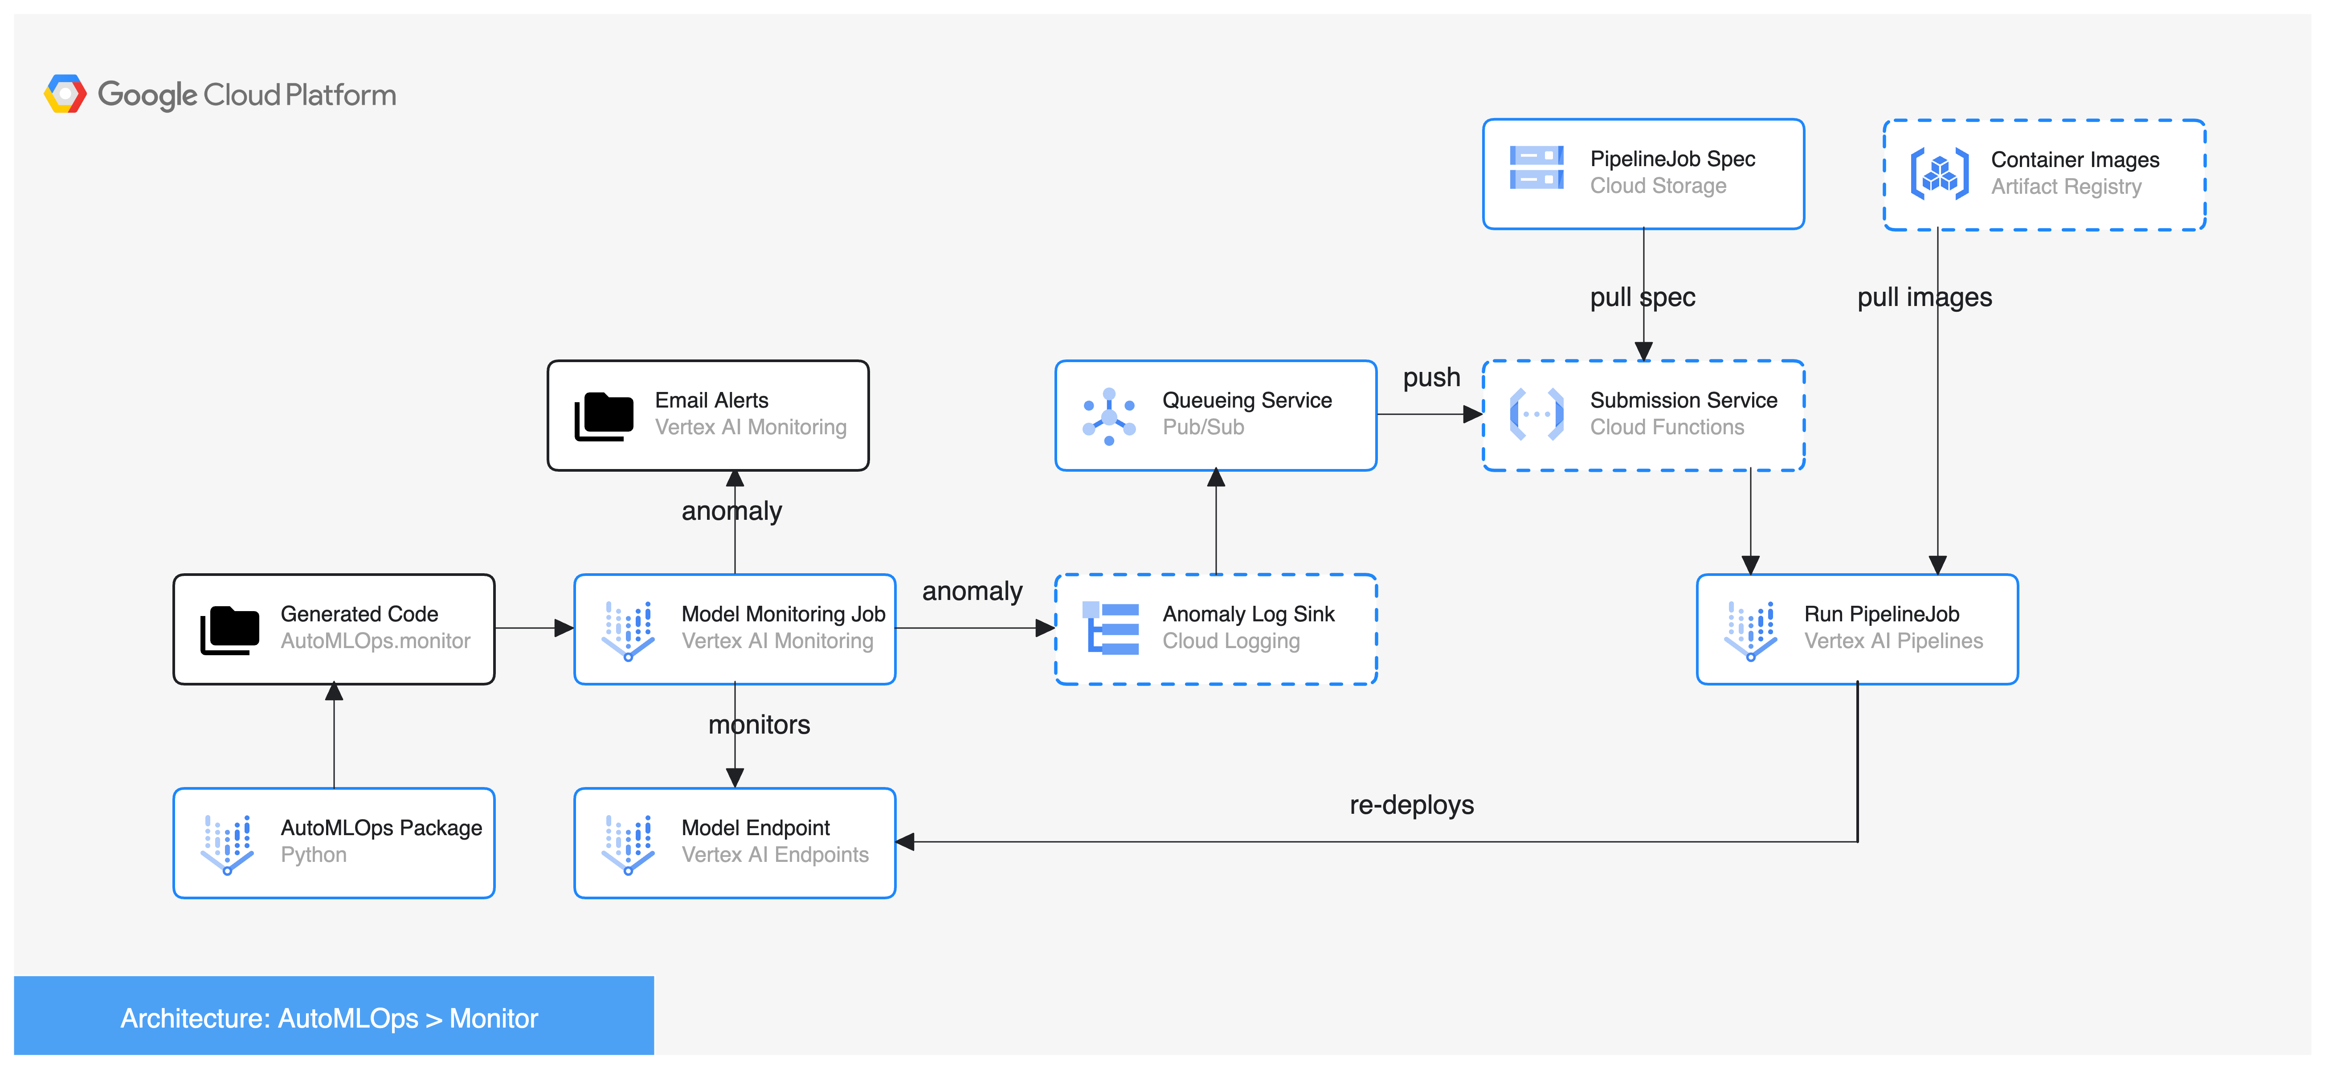Click the Pub/Sub icon in Queueing Service
The height and width of the screenshot is (1069, 2325).
[x=1108, y=417]
